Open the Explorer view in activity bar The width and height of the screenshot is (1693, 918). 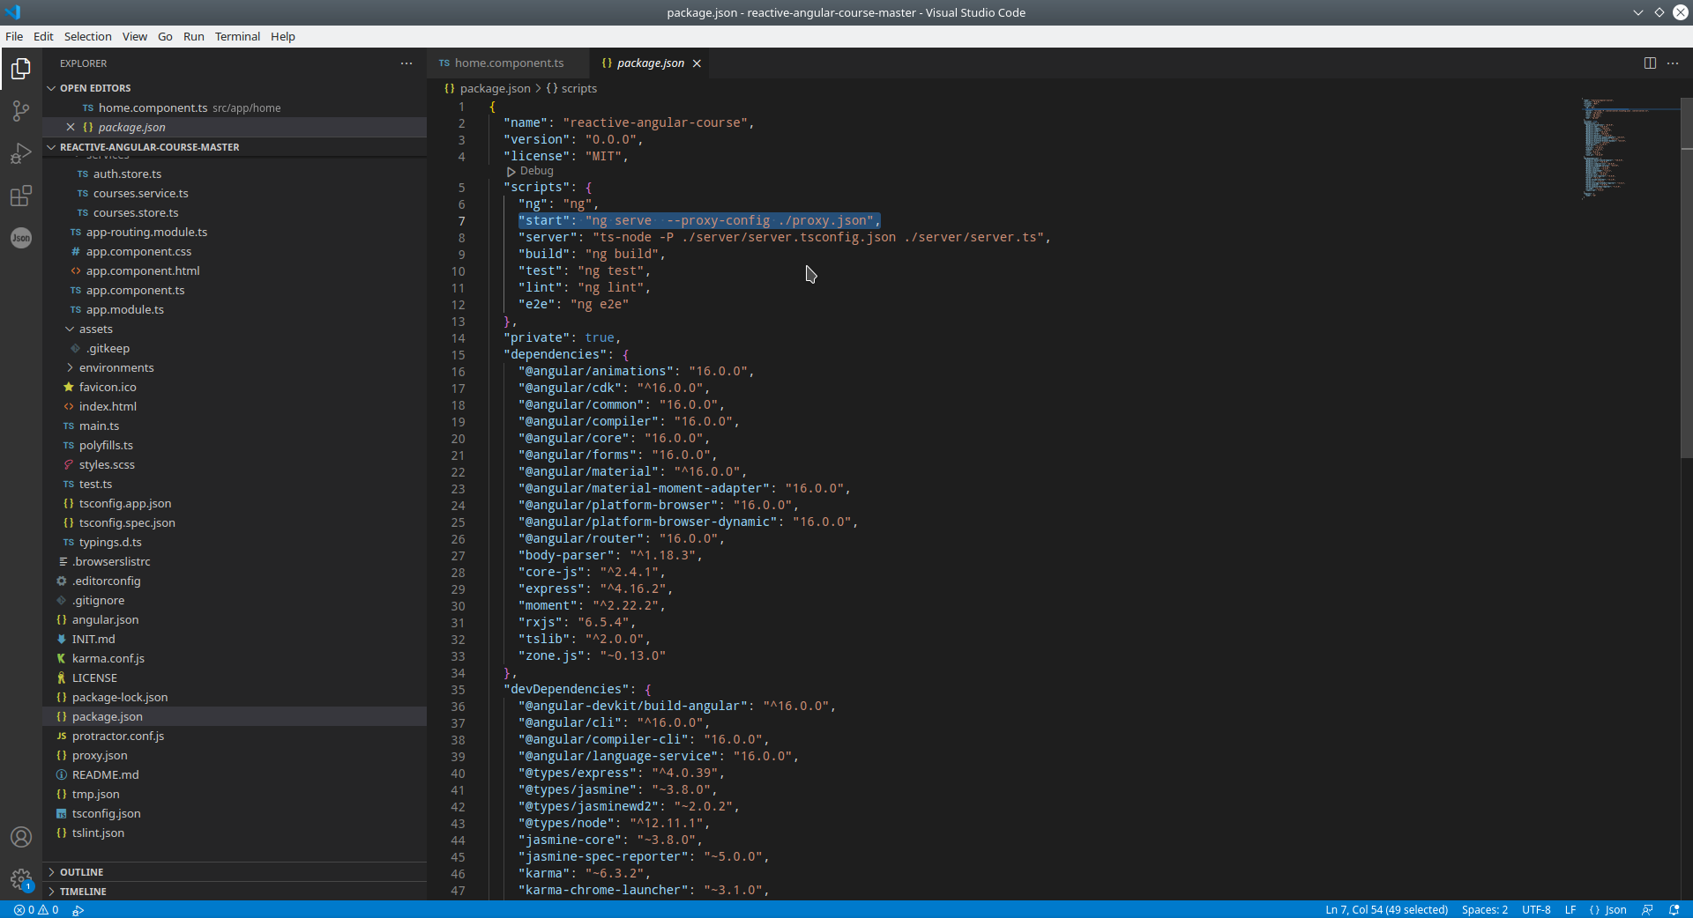21,69
